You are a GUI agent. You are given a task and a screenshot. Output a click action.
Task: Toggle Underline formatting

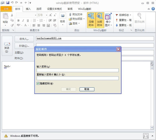tap(28, 21)
